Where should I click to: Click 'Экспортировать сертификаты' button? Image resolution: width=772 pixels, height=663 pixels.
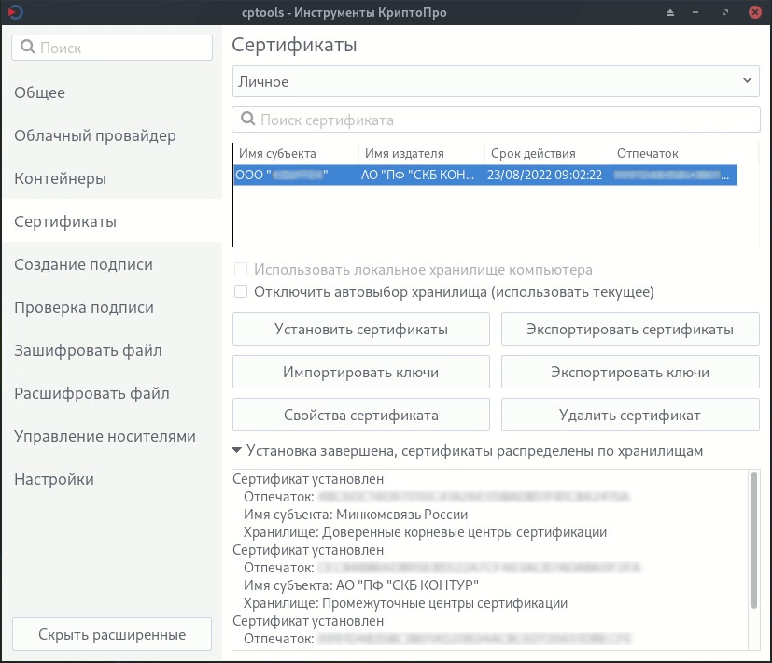[630, 329]
